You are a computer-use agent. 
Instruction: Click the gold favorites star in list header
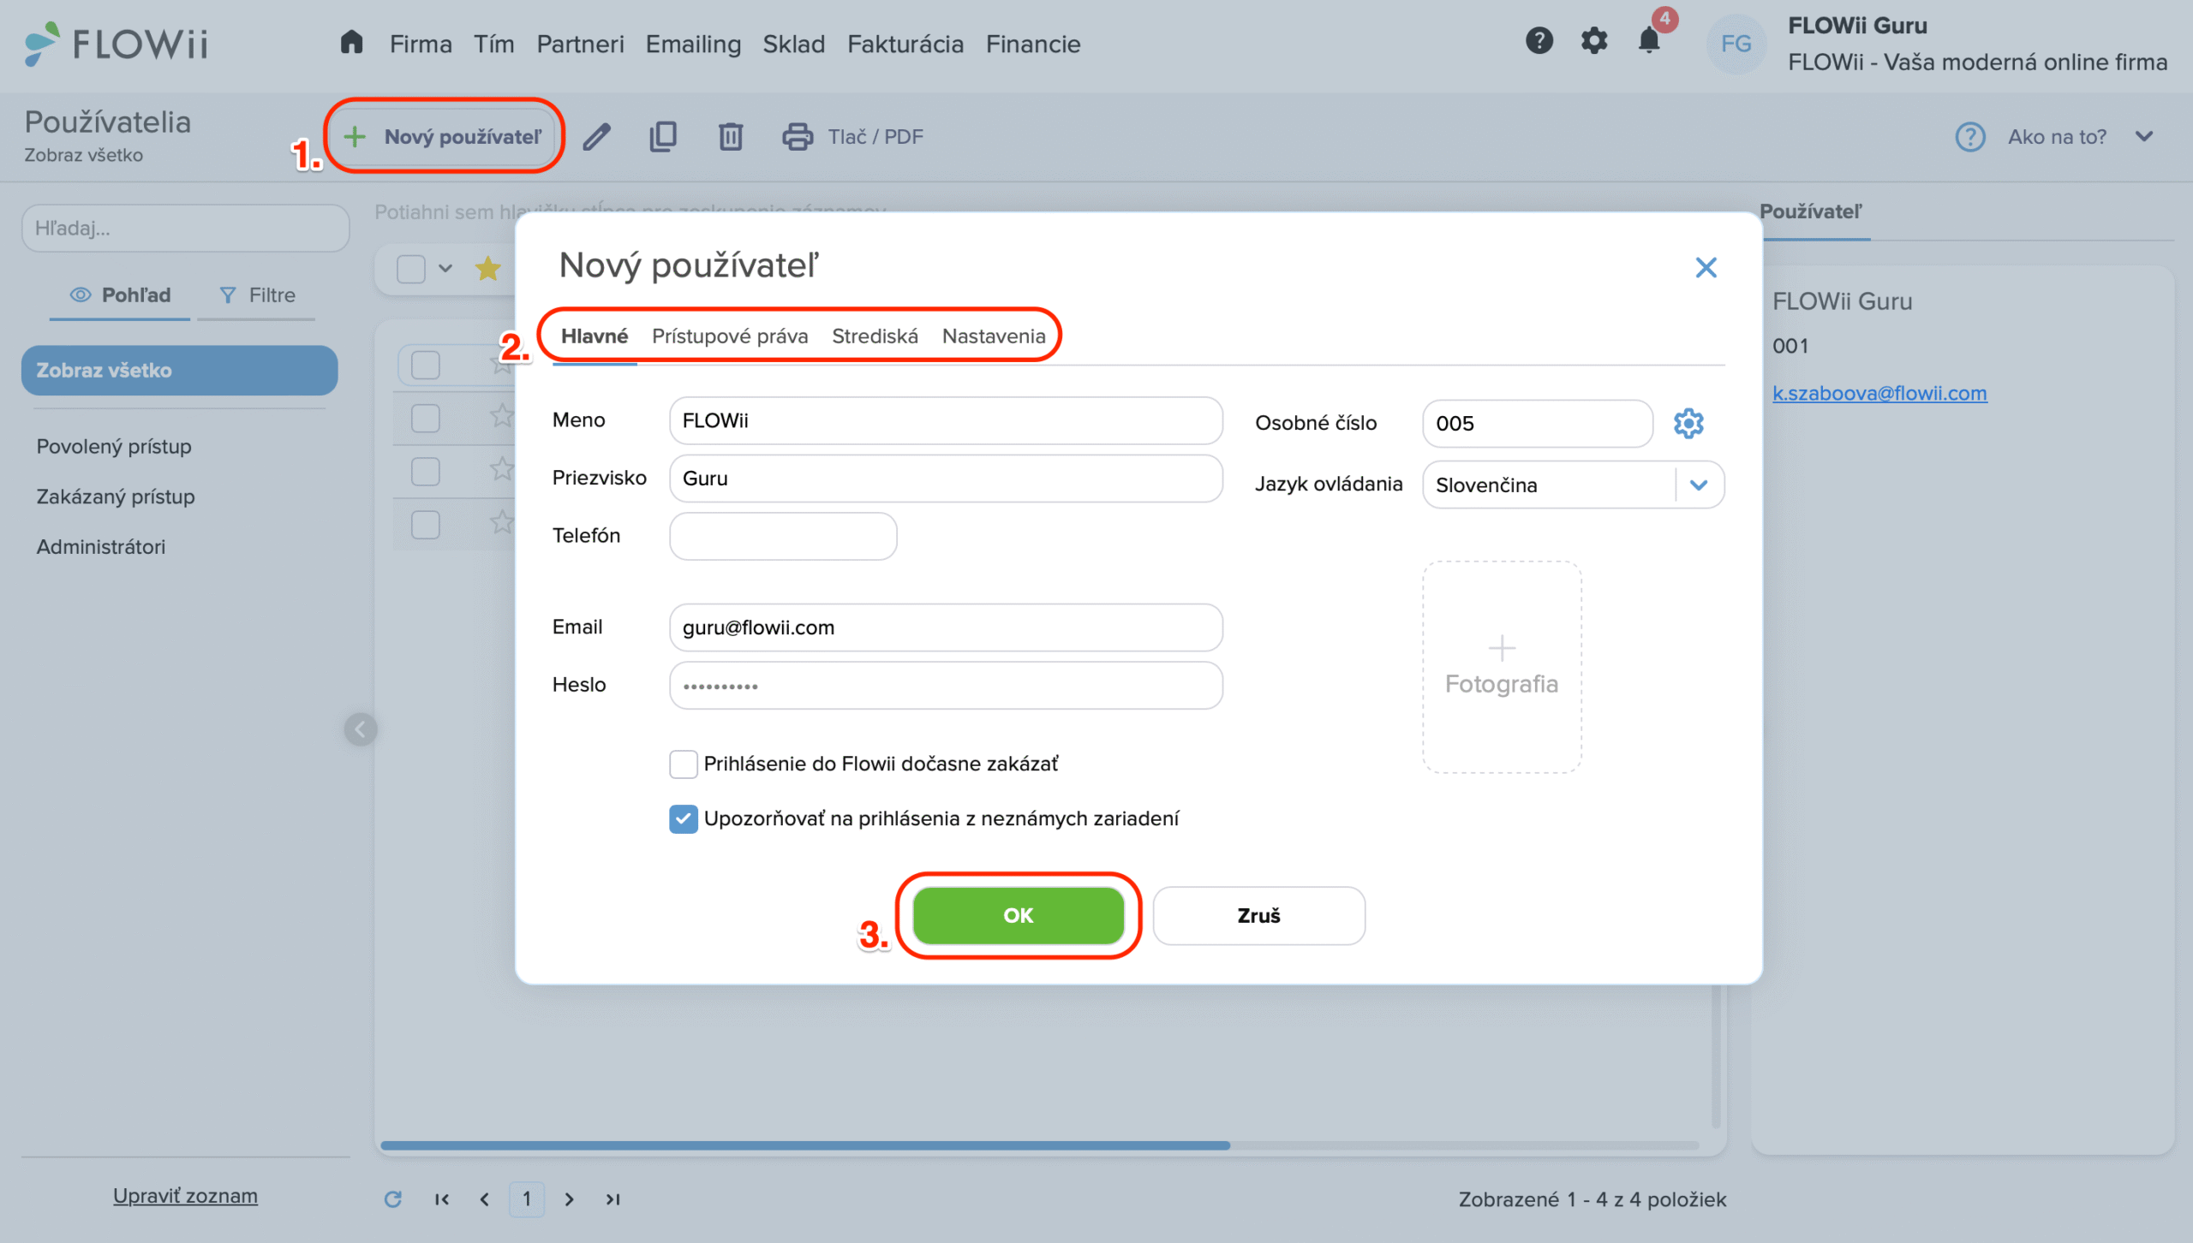(487, 269)
